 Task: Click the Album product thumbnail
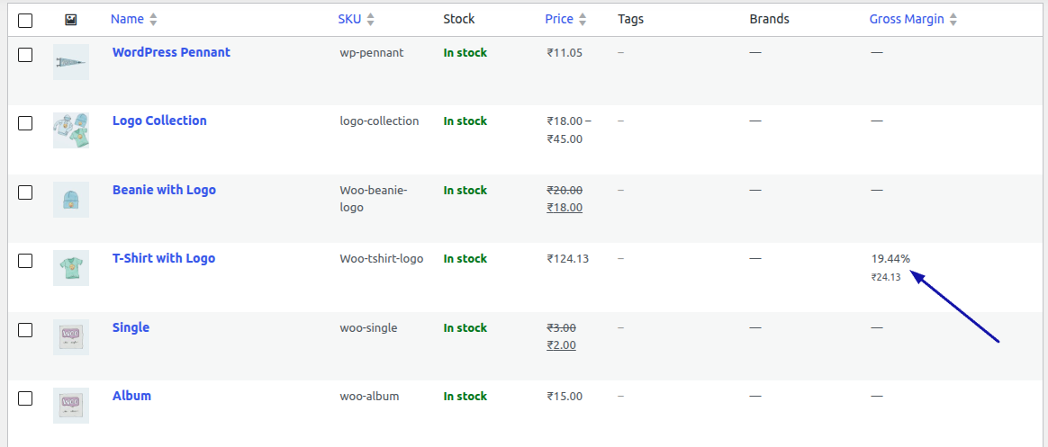point(71,406)
